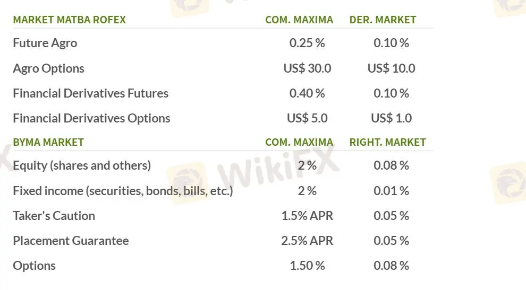
Task: Select the Equity (shares and others) row
Action: tap(82, 165)
